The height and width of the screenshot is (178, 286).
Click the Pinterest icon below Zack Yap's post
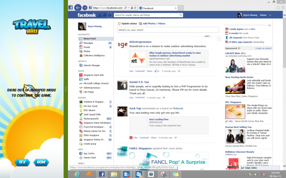click(x=131, y=138)
